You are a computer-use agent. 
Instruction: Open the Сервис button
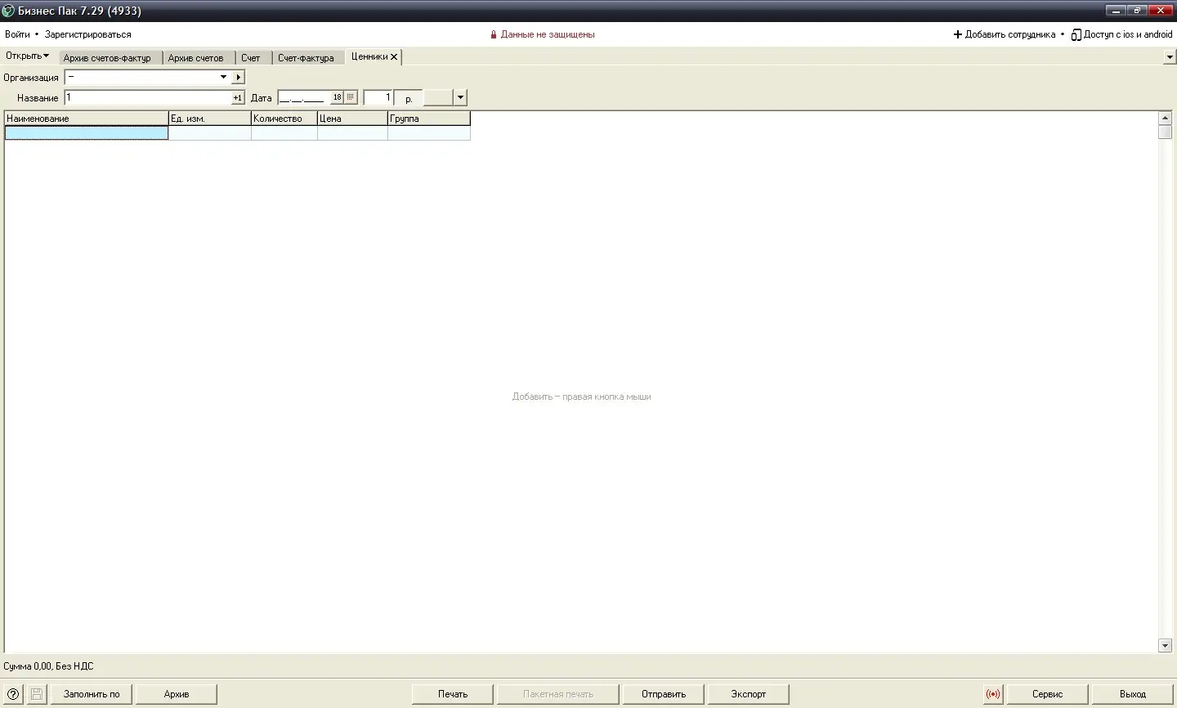[x=1047, y=694]
